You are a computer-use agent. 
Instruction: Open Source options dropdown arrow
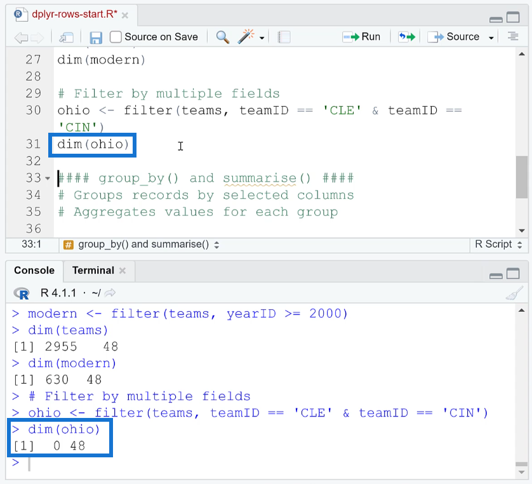(491, 37)
